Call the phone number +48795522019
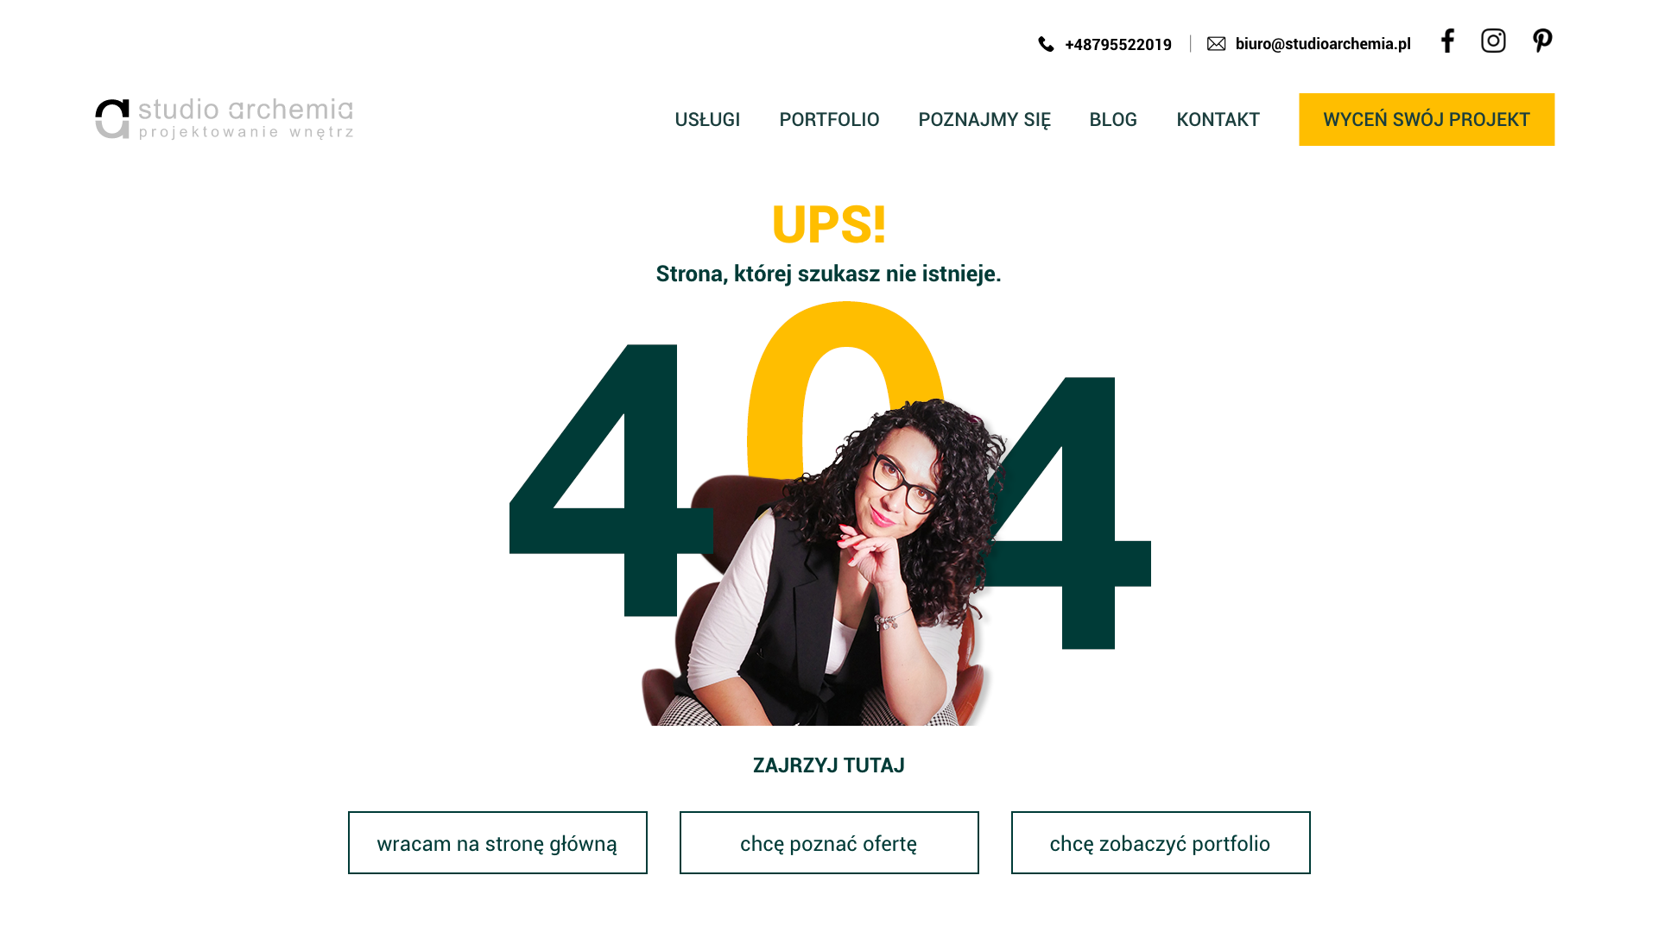The height and width of the screenshot is (932, 1658). [1117, 44]
